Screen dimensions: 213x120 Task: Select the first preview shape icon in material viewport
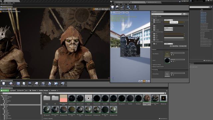pos(139,81)
